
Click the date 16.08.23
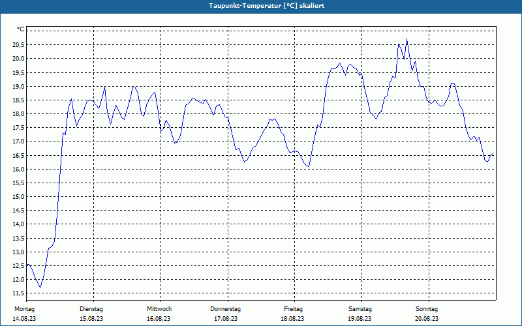click(x=159, y=319)
